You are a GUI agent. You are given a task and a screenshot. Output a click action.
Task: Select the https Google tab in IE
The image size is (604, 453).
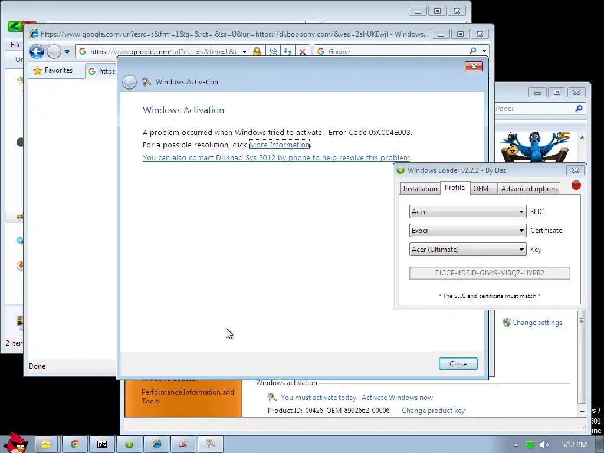click(x=101, y=71)
